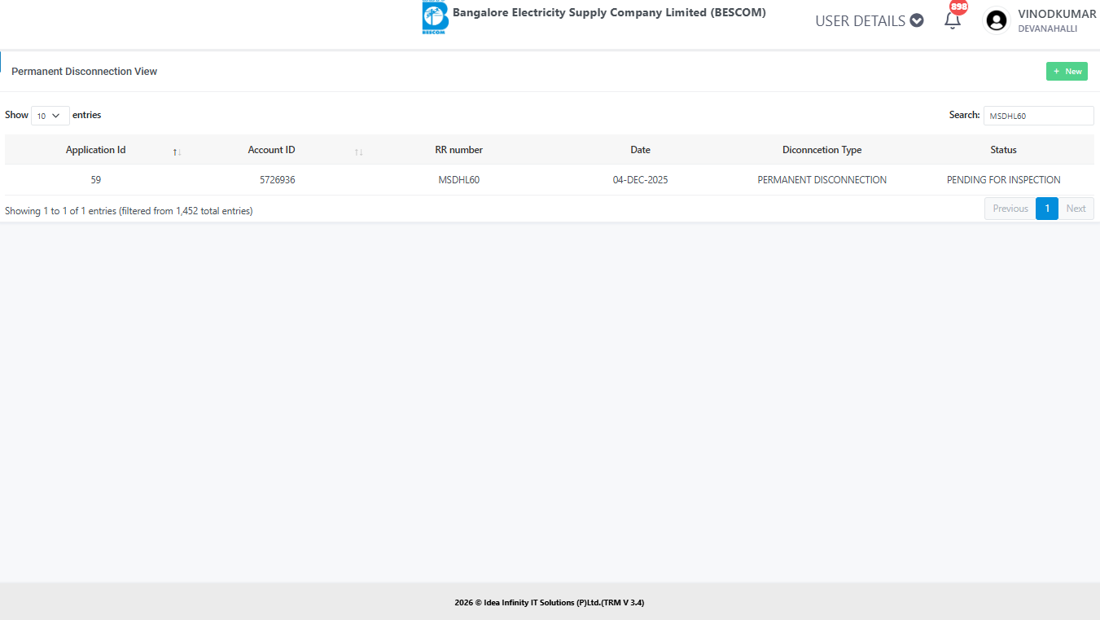Go to the Previous page
The width and height of the screenshot is (1100, 620).
pos(1010,209)
